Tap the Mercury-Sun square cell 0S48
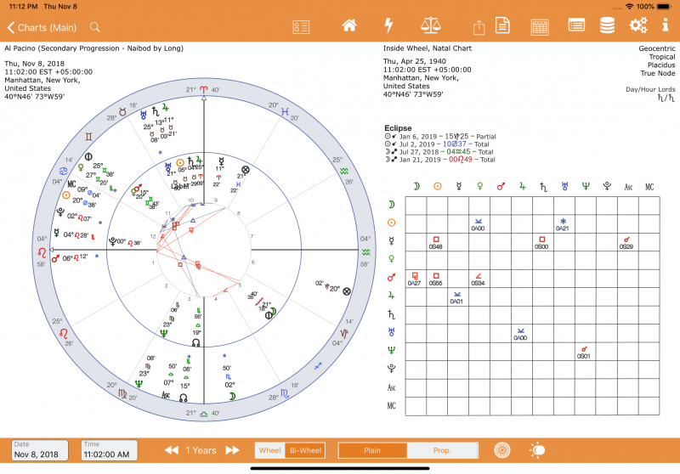Image resolution: width=680 pixels, height=474 pixels. click(436, 243)
